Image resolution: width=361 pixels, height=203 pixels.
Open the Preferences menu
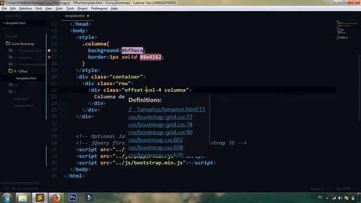click(x=99, y=8)
